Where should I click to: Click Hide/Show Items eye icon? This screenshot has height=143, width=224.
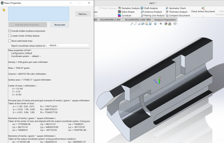click(161, 24)
